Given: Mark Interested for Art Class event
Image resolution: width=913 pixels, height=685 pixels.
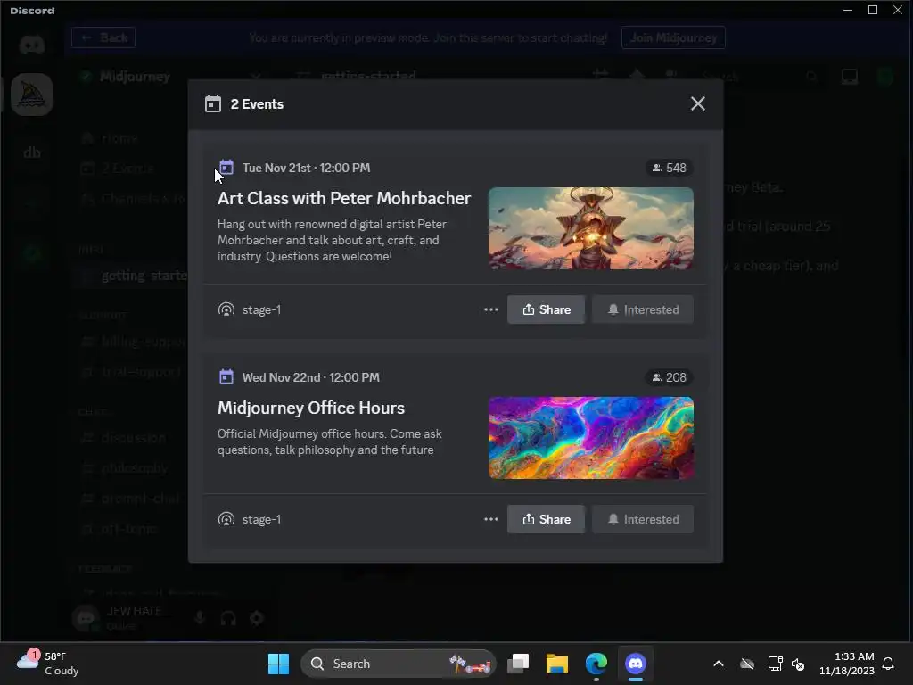Looking at the screenshot, I should tap(643, 309).
